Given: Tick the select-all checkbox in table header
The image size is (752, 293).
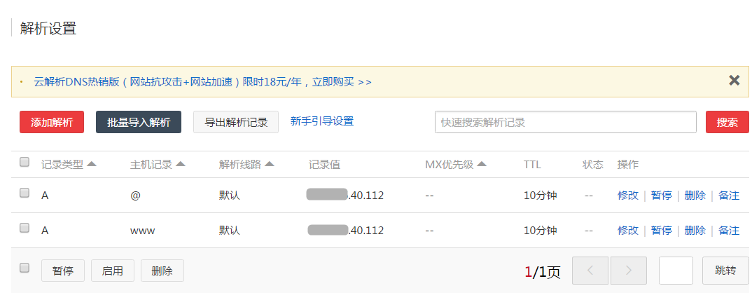Looking at the screenshot, I should tap(25, 163).
